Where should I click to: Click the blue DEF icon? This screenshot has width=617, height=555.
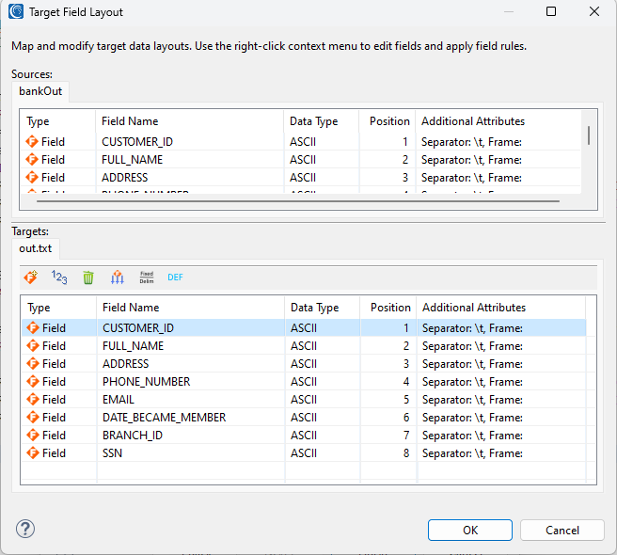click(175, 277)
